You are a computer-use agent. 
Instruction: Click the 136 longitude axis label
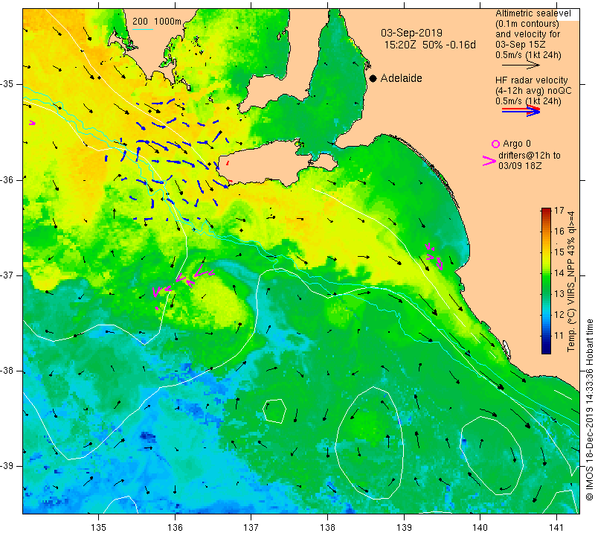pyautogui.click(x=175, y=528)
